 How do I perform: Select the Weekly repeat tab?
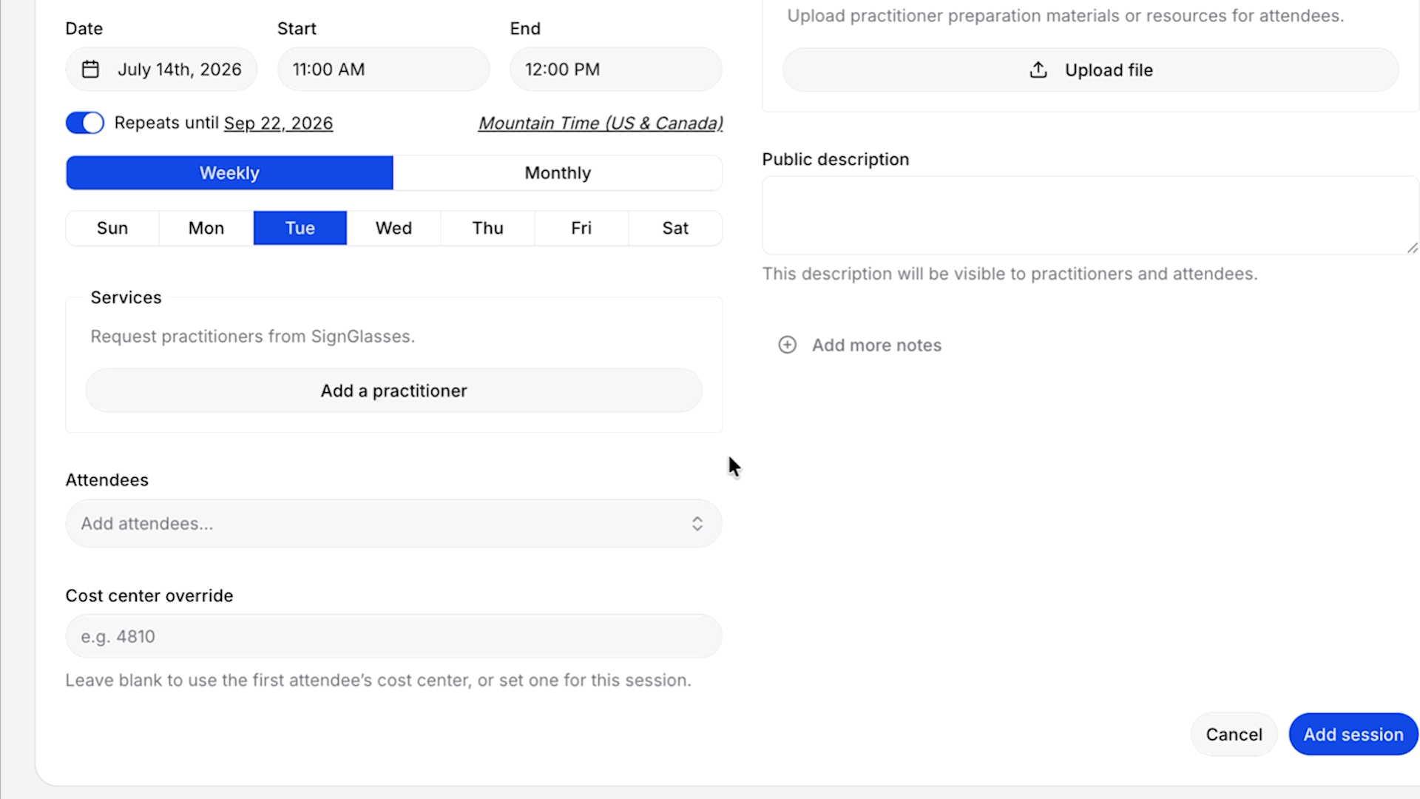pyautogui.click(x=229, y=173)
